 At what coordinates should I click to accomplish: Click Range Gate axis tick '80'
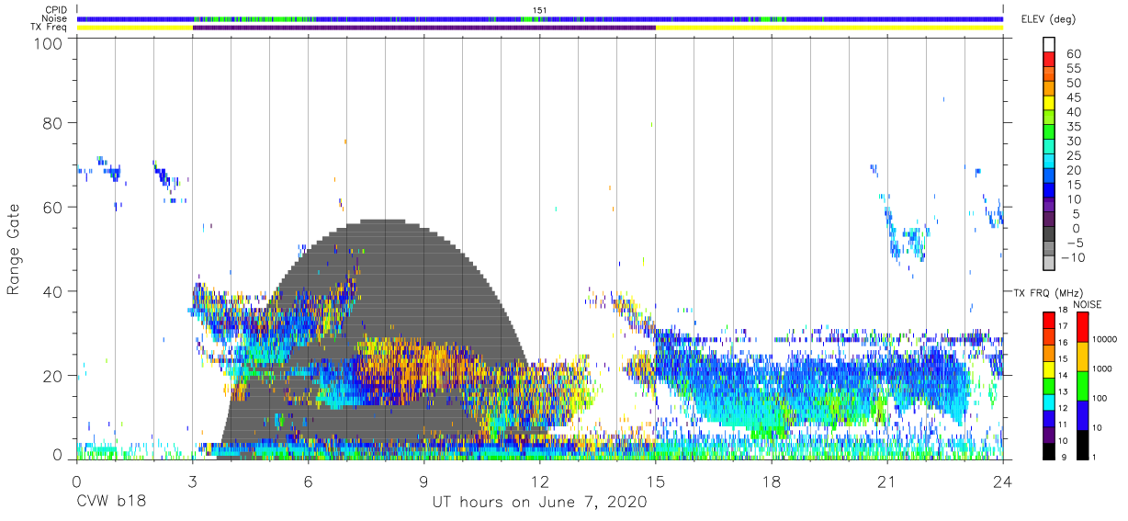[x=54, y=123]
